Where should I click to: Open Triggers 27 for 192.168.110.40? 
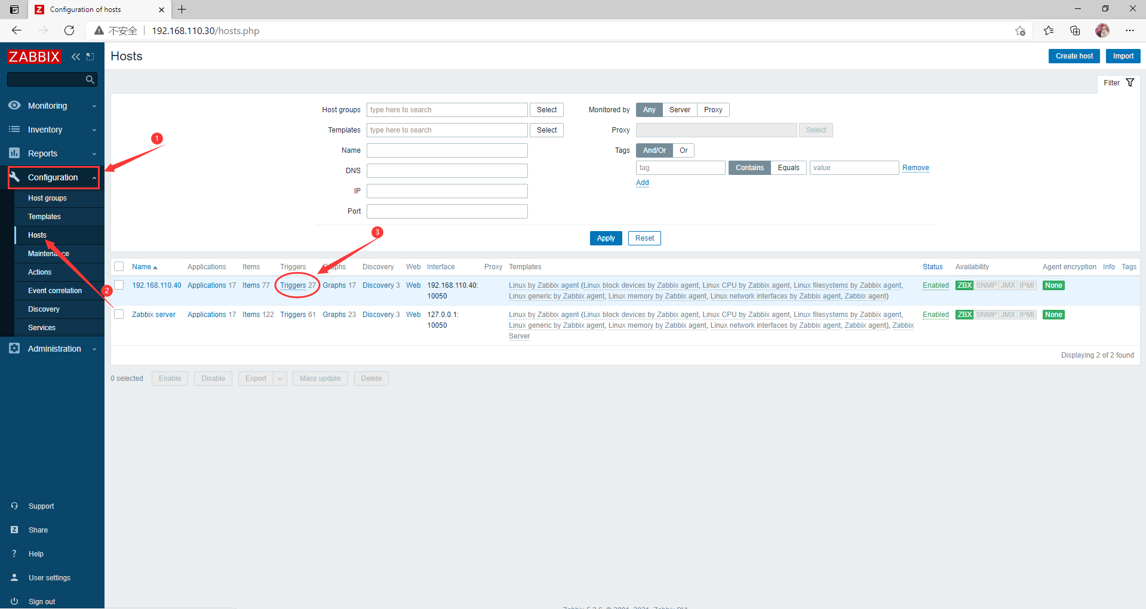pos(293,285)
